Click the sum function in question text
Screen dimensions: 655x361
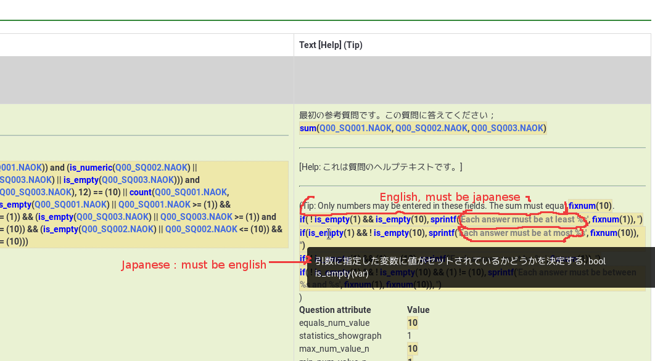pyautogui.click(x=307, y=128)
